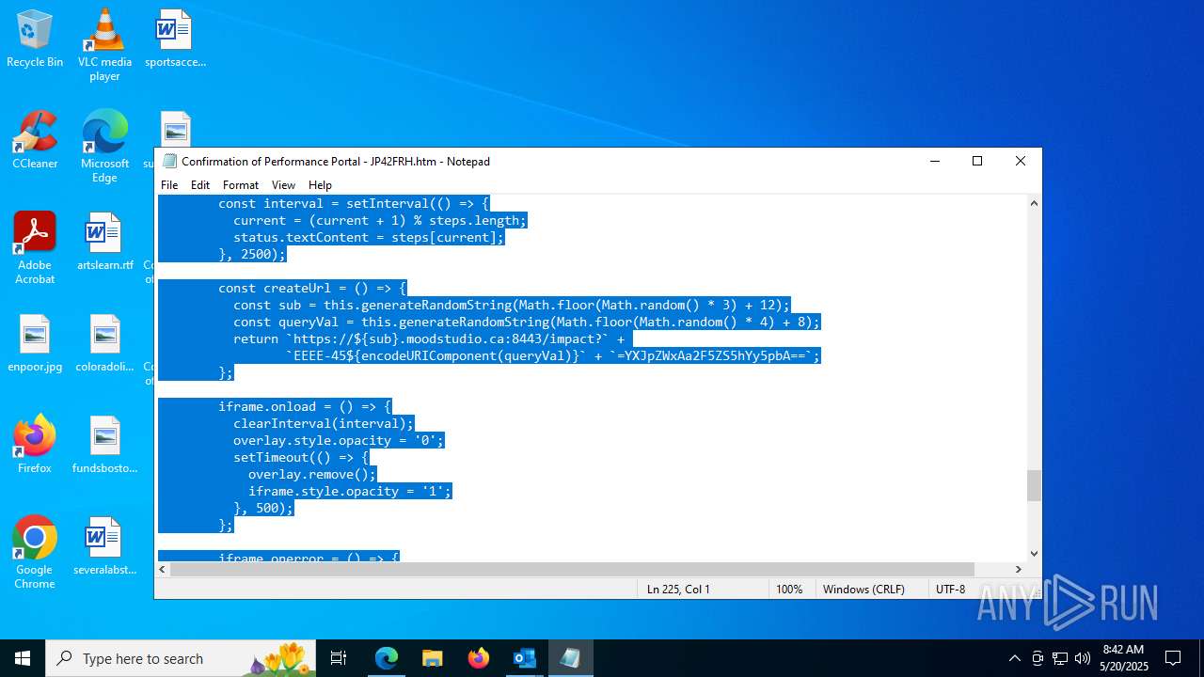Open the Recycle Bin desktop icon

point(35,39)
